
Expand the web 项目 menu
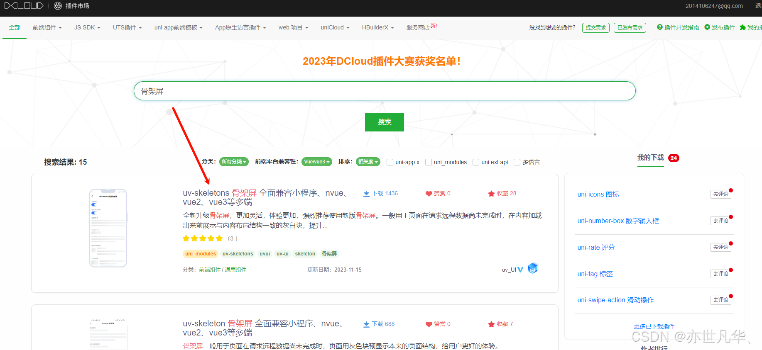pos(294,27)
